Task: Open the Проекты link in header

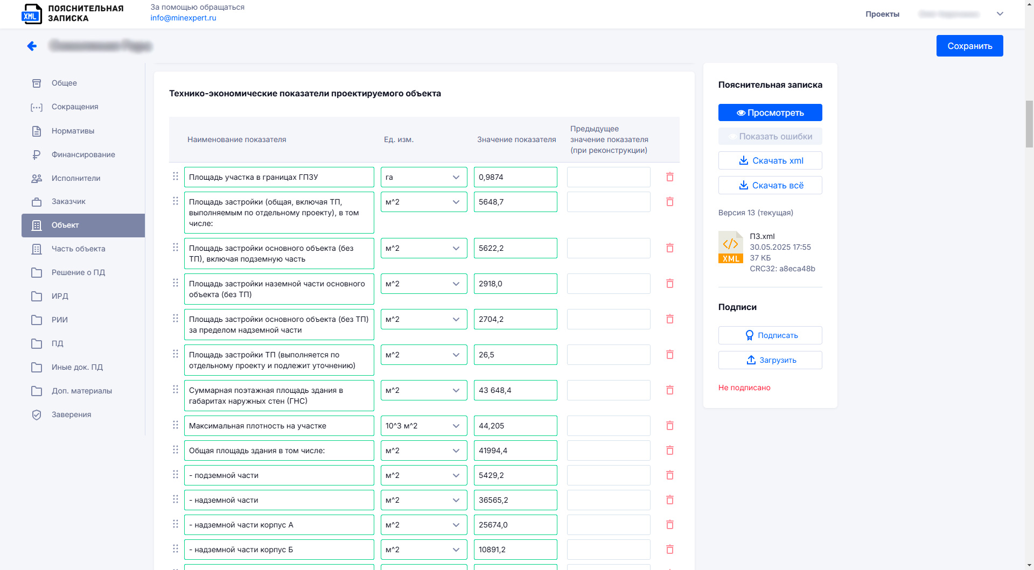Action: [882, 14]
